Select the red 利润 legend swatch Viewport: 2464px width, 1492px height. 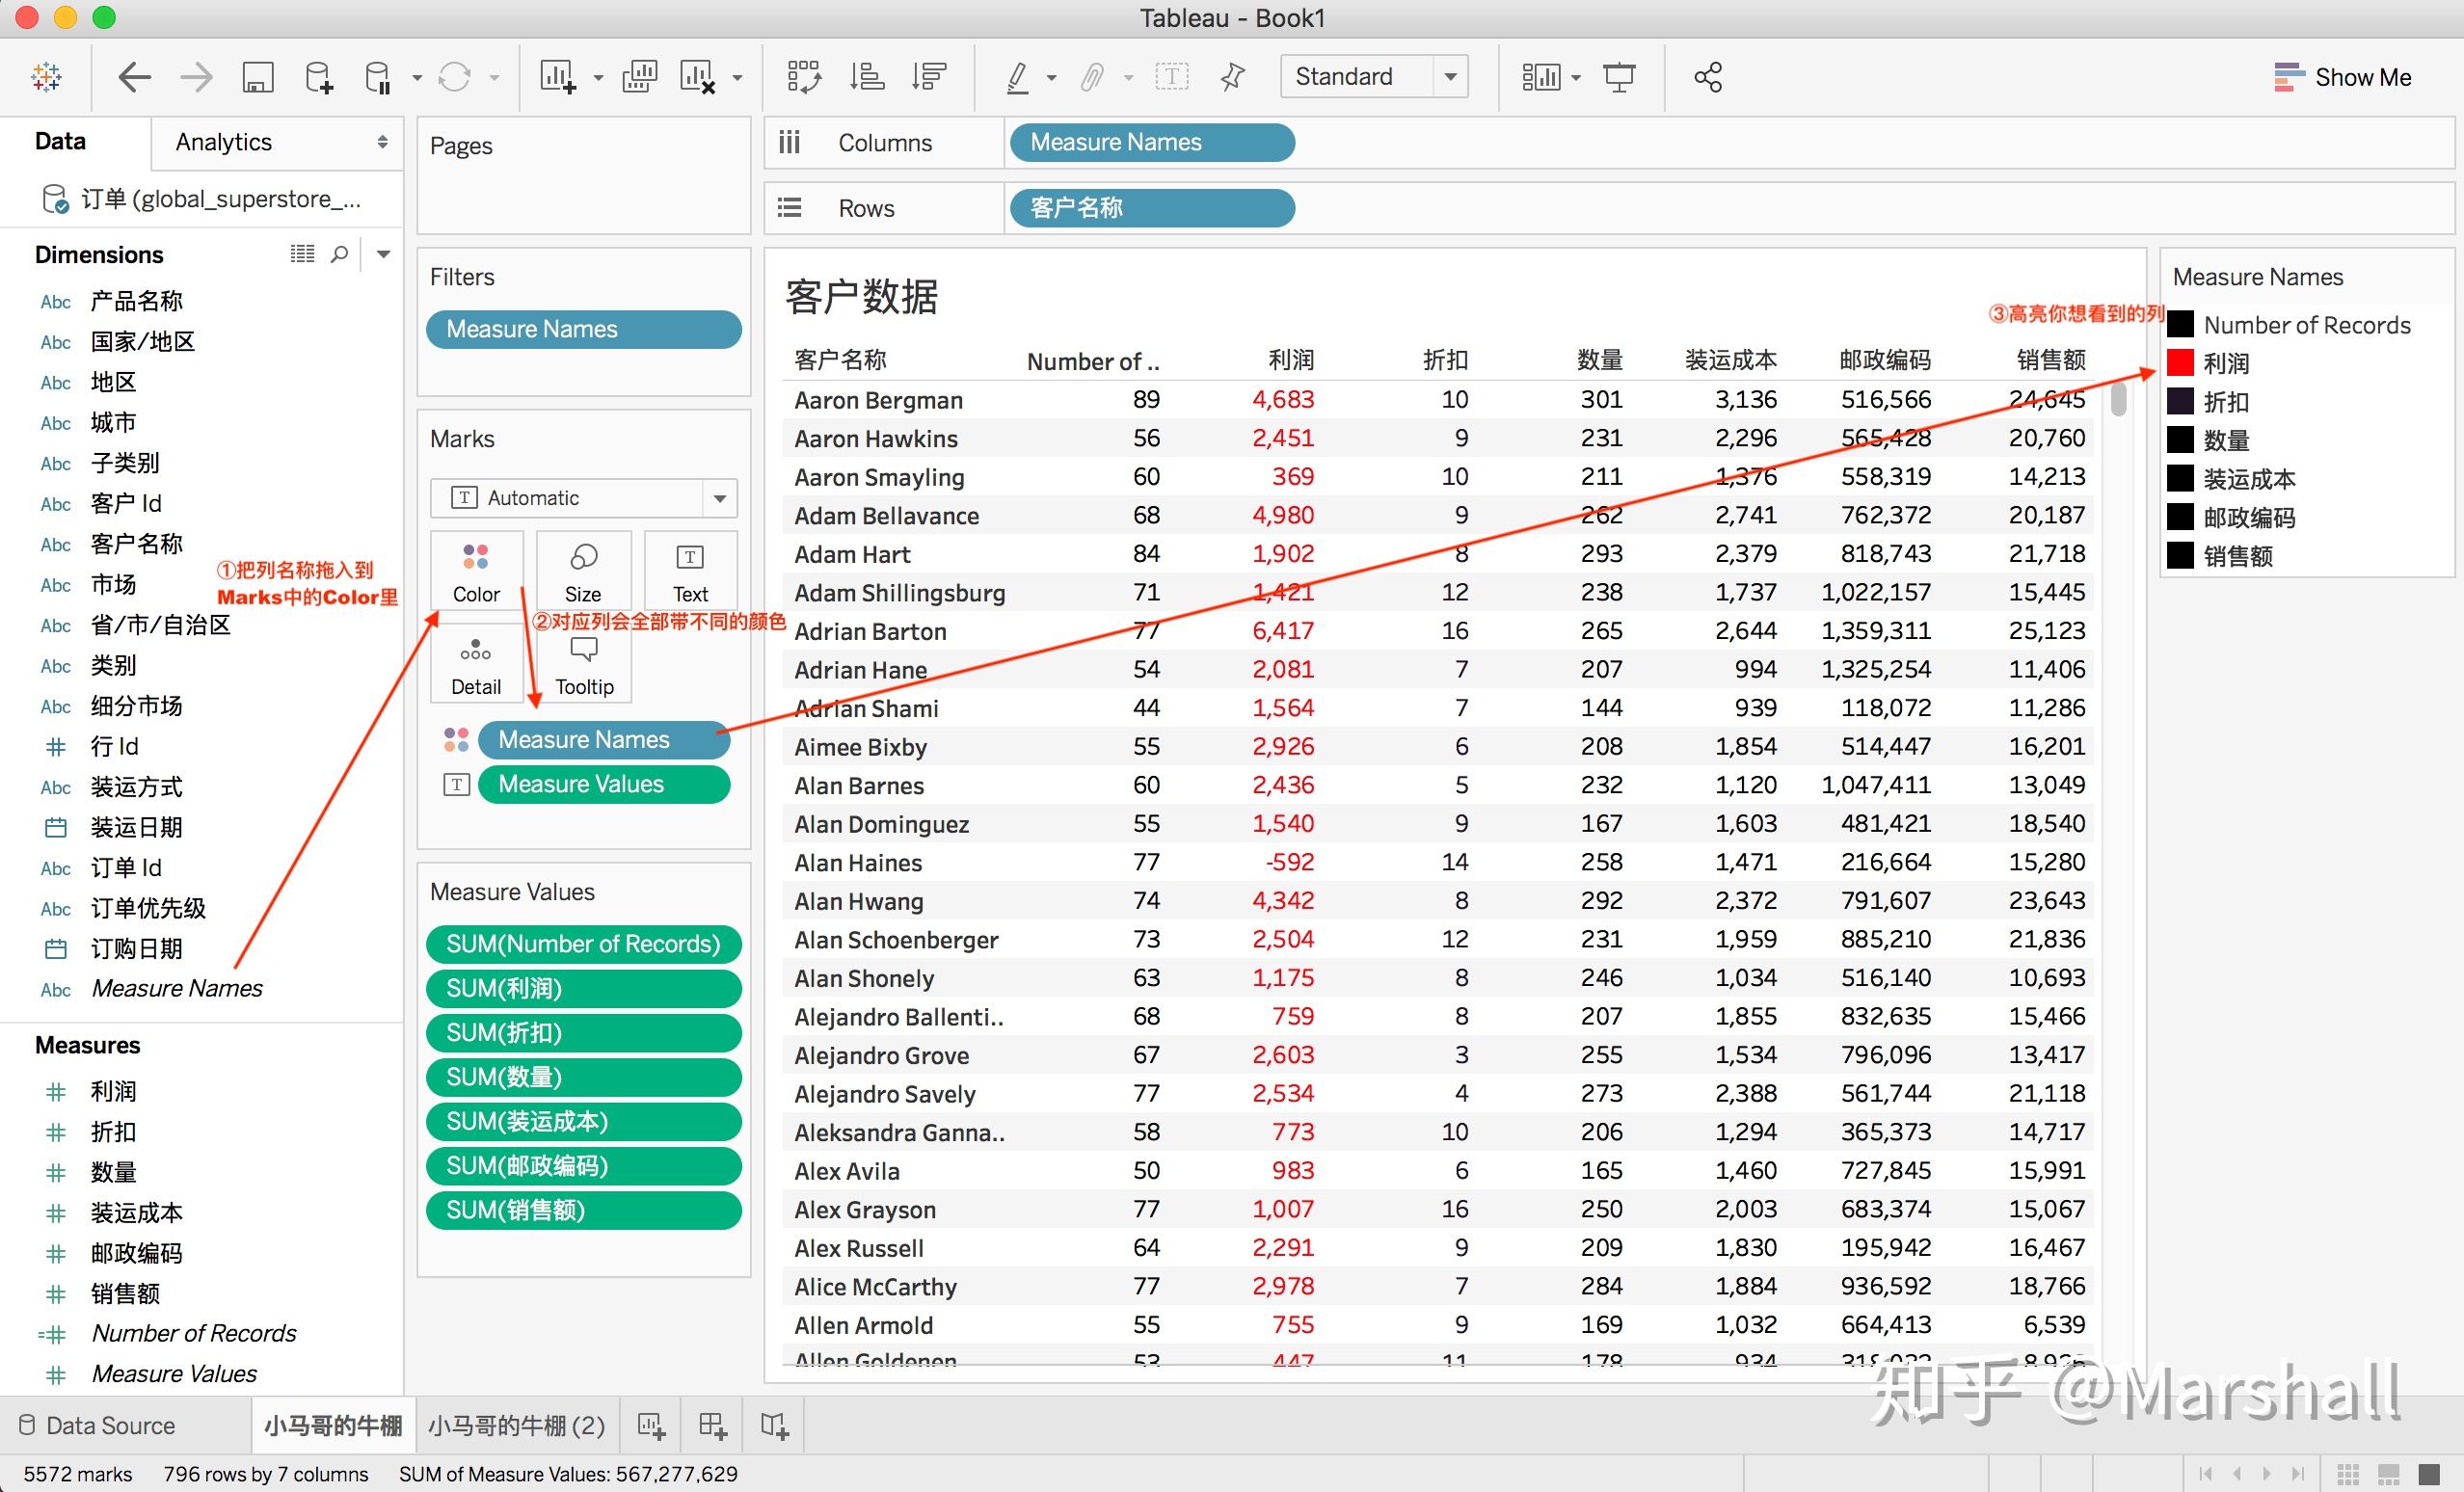tap(2180, 363)
